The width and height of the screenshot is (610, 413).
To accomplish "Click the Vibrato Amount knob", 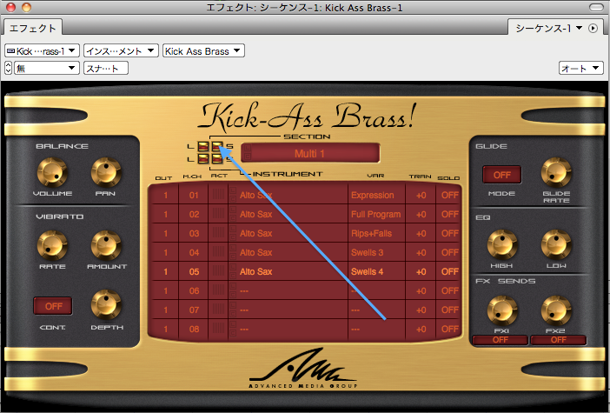I will 106,245.
